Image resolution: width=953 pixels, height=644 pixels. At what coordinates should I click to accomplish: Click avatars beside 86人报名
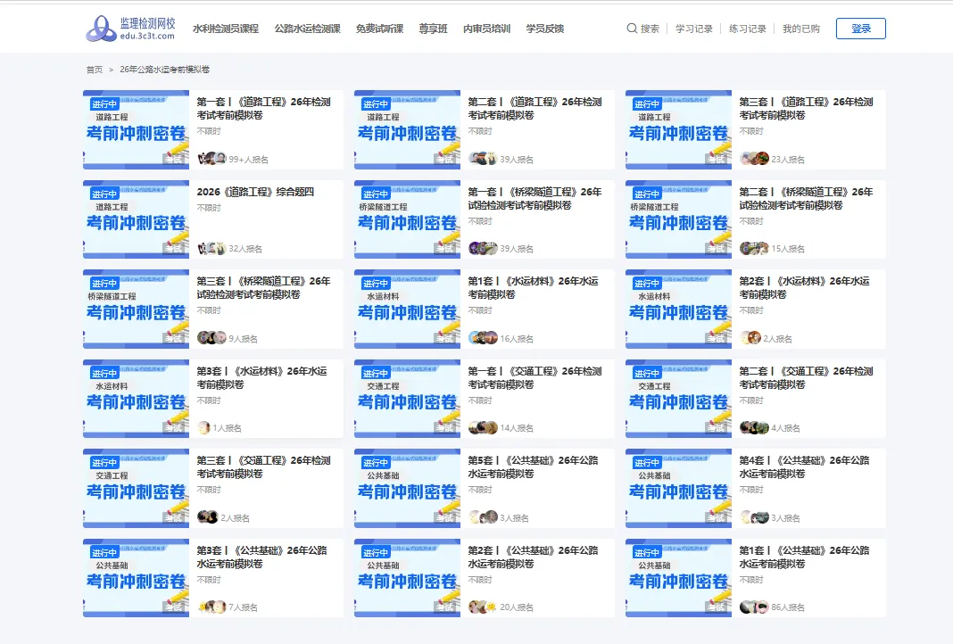[x=754, y=607]
